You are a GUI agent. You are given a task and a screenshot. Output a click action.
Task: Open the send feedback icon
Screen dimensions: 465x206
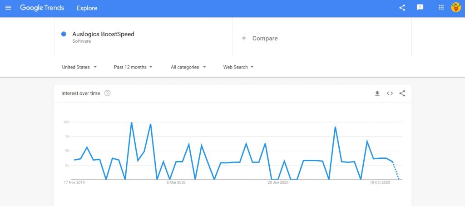(420, 8)
